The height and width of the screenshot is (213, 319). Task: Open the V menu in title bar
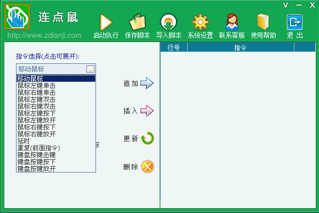(x=285, y=5)
